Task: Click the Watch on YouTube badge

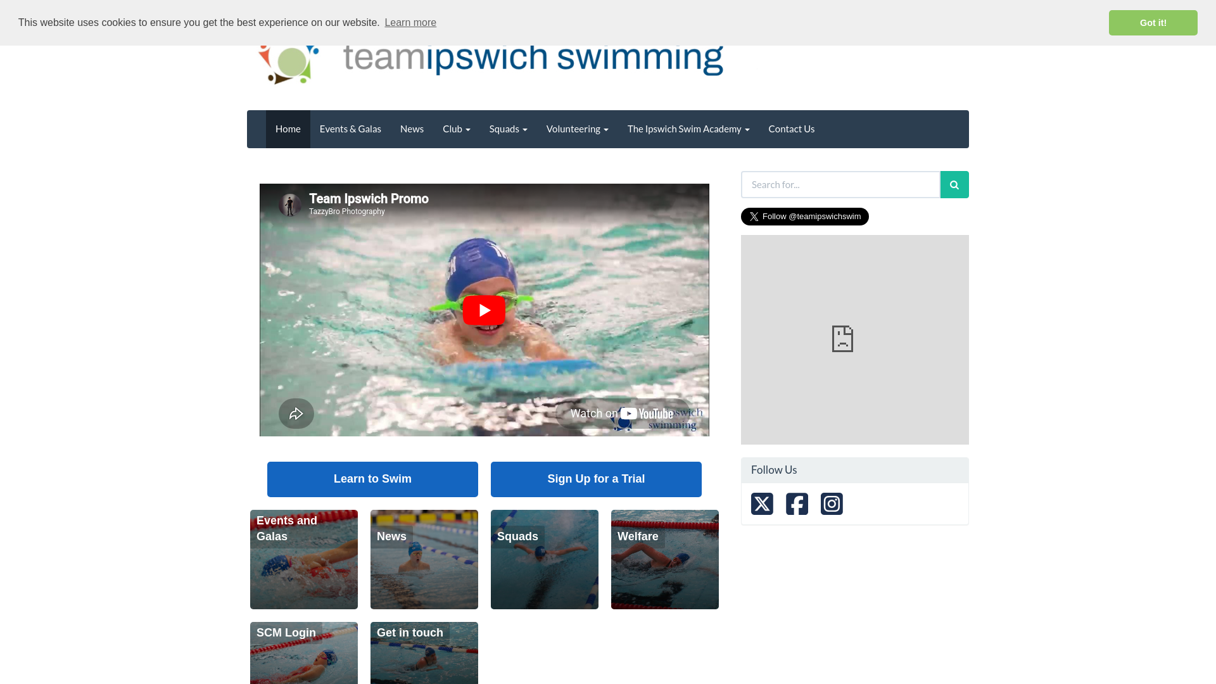Action: tap(623, 414)
